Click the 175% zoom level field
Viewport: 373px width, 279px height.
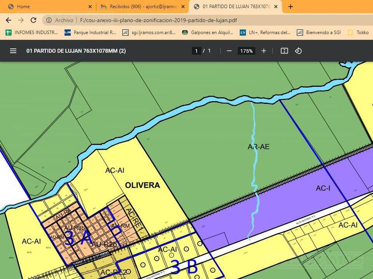point(246,51)
